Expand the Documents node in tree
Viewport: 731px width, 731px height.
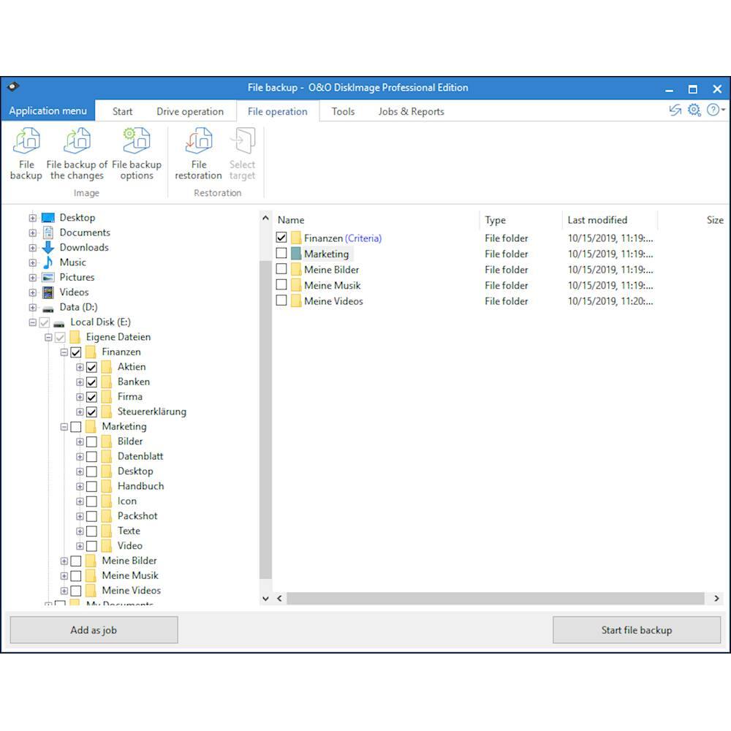tap(32, 233)
